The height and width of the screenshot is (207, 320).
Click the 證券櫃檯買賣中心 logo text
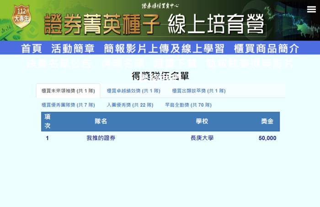pyautogui.click(x=160, y=6)
